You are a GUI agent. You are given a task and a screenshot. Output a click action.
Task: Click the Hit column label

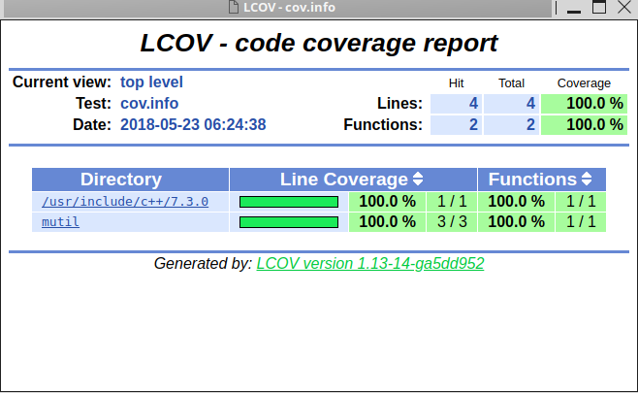(456, 83)
